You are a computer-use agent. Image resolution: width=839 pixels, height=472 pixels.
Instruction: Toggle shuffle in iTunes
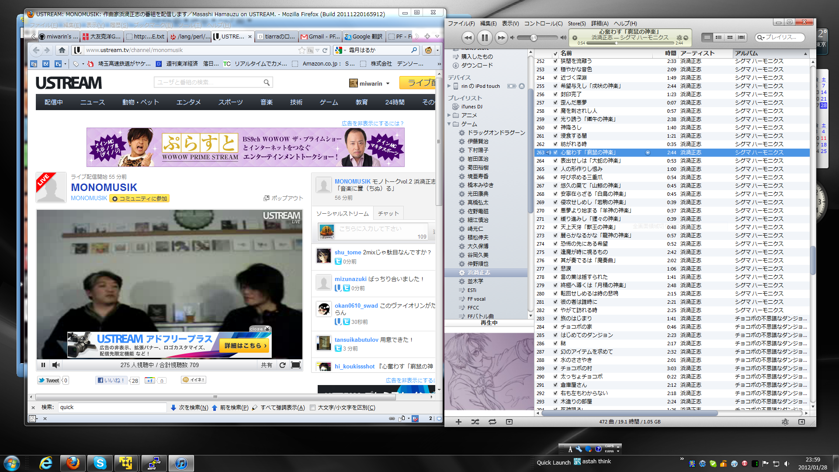pos(475,422)
